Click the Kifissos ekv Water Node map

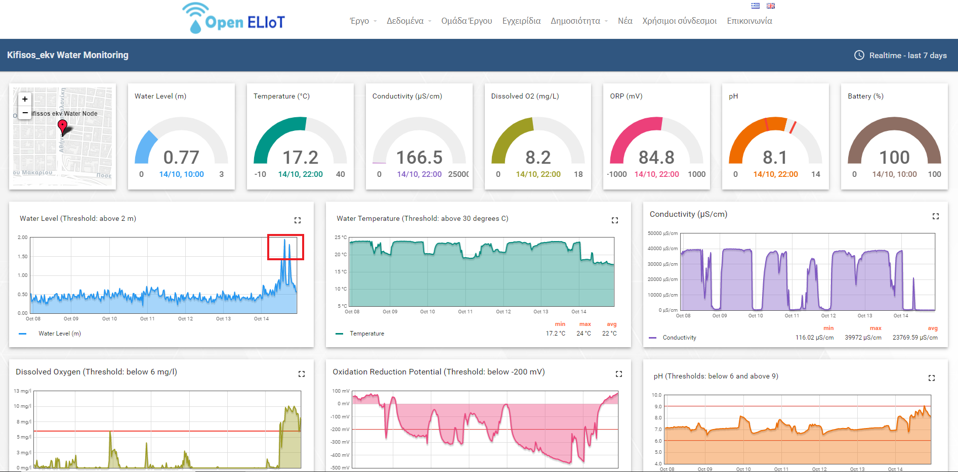coord(63,136)
